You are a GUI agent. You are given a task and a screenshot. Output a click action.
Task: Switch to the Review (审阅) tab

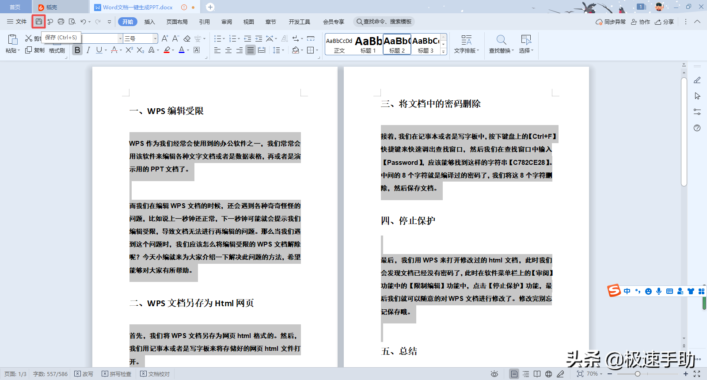coord(227,22)
